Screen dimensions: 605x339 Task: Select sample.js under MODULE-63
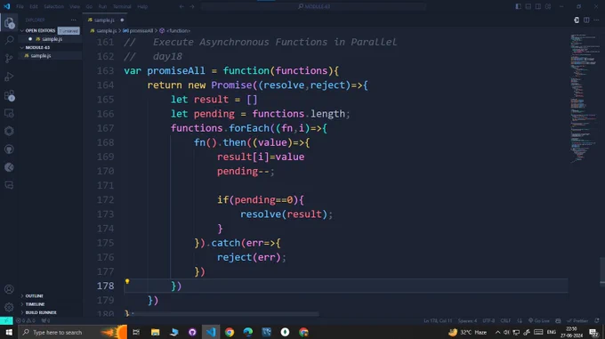50,55
